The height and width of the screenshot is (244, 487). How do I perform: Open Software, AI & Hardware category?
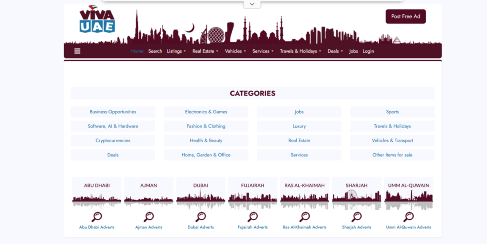pos(113,127)
